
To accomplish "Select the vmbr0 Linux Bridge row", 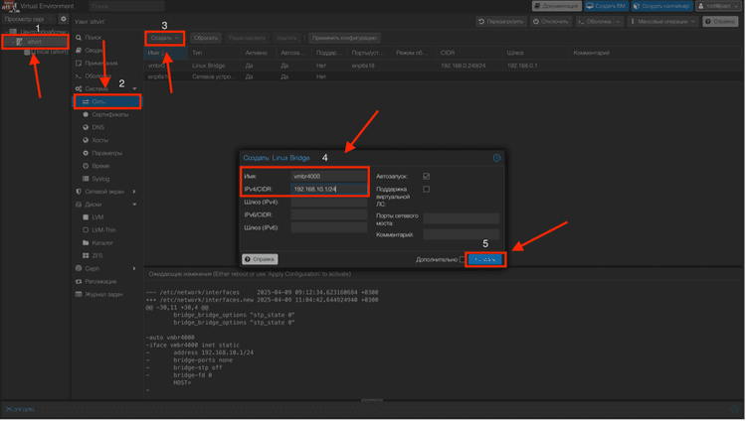I will pos(444,66).
